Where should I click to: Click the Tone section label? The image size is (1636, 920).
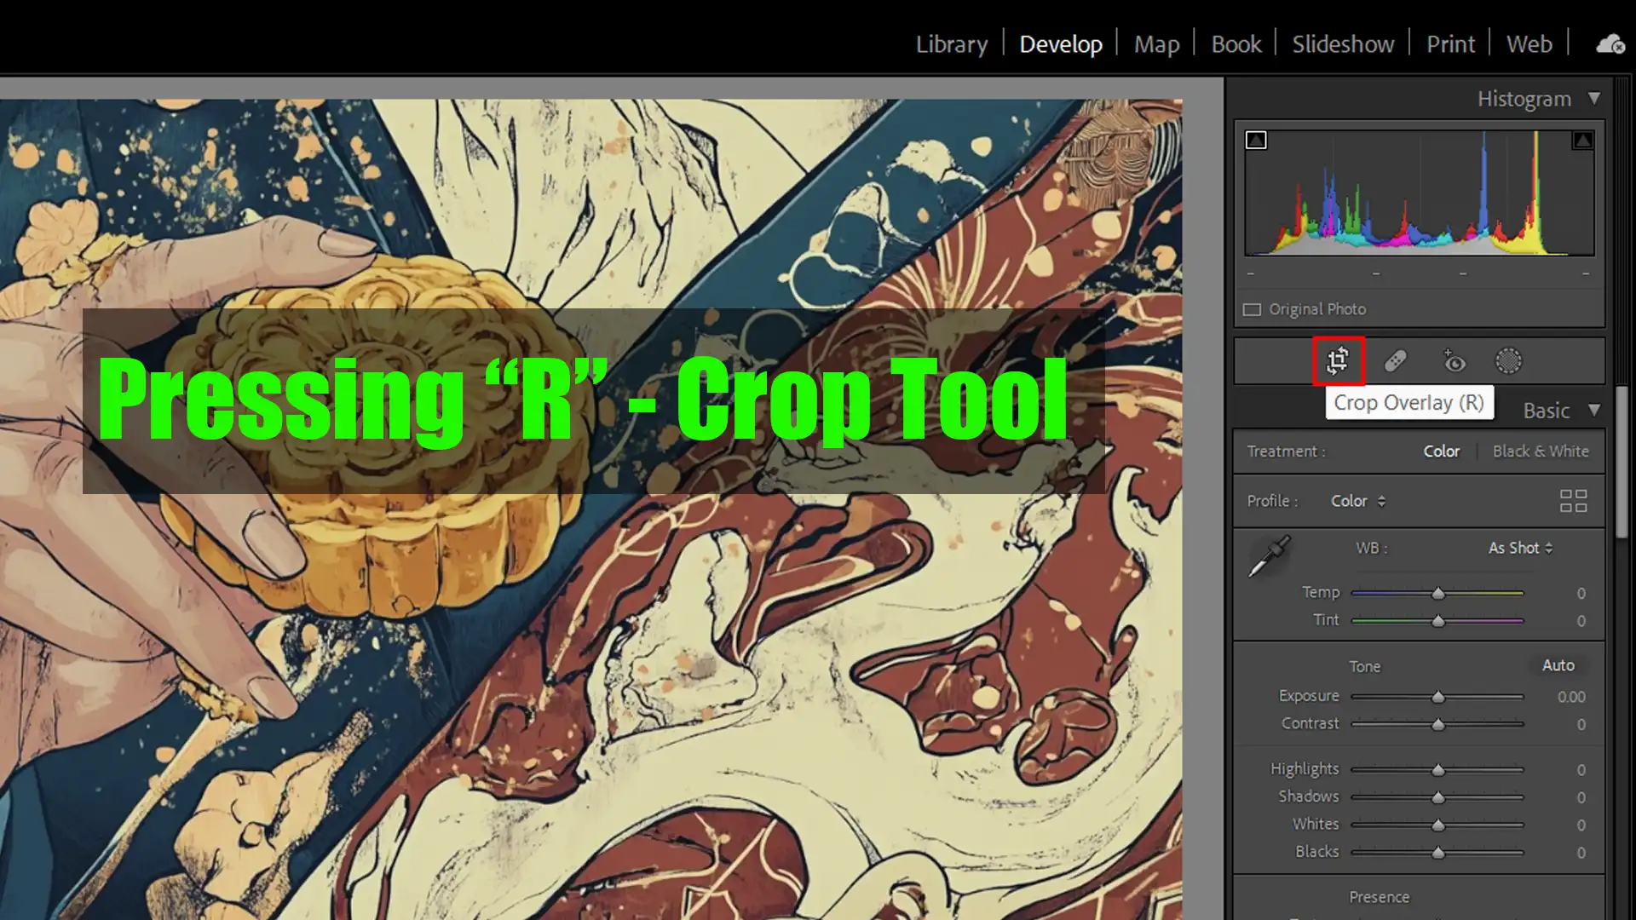[1364, 666]
